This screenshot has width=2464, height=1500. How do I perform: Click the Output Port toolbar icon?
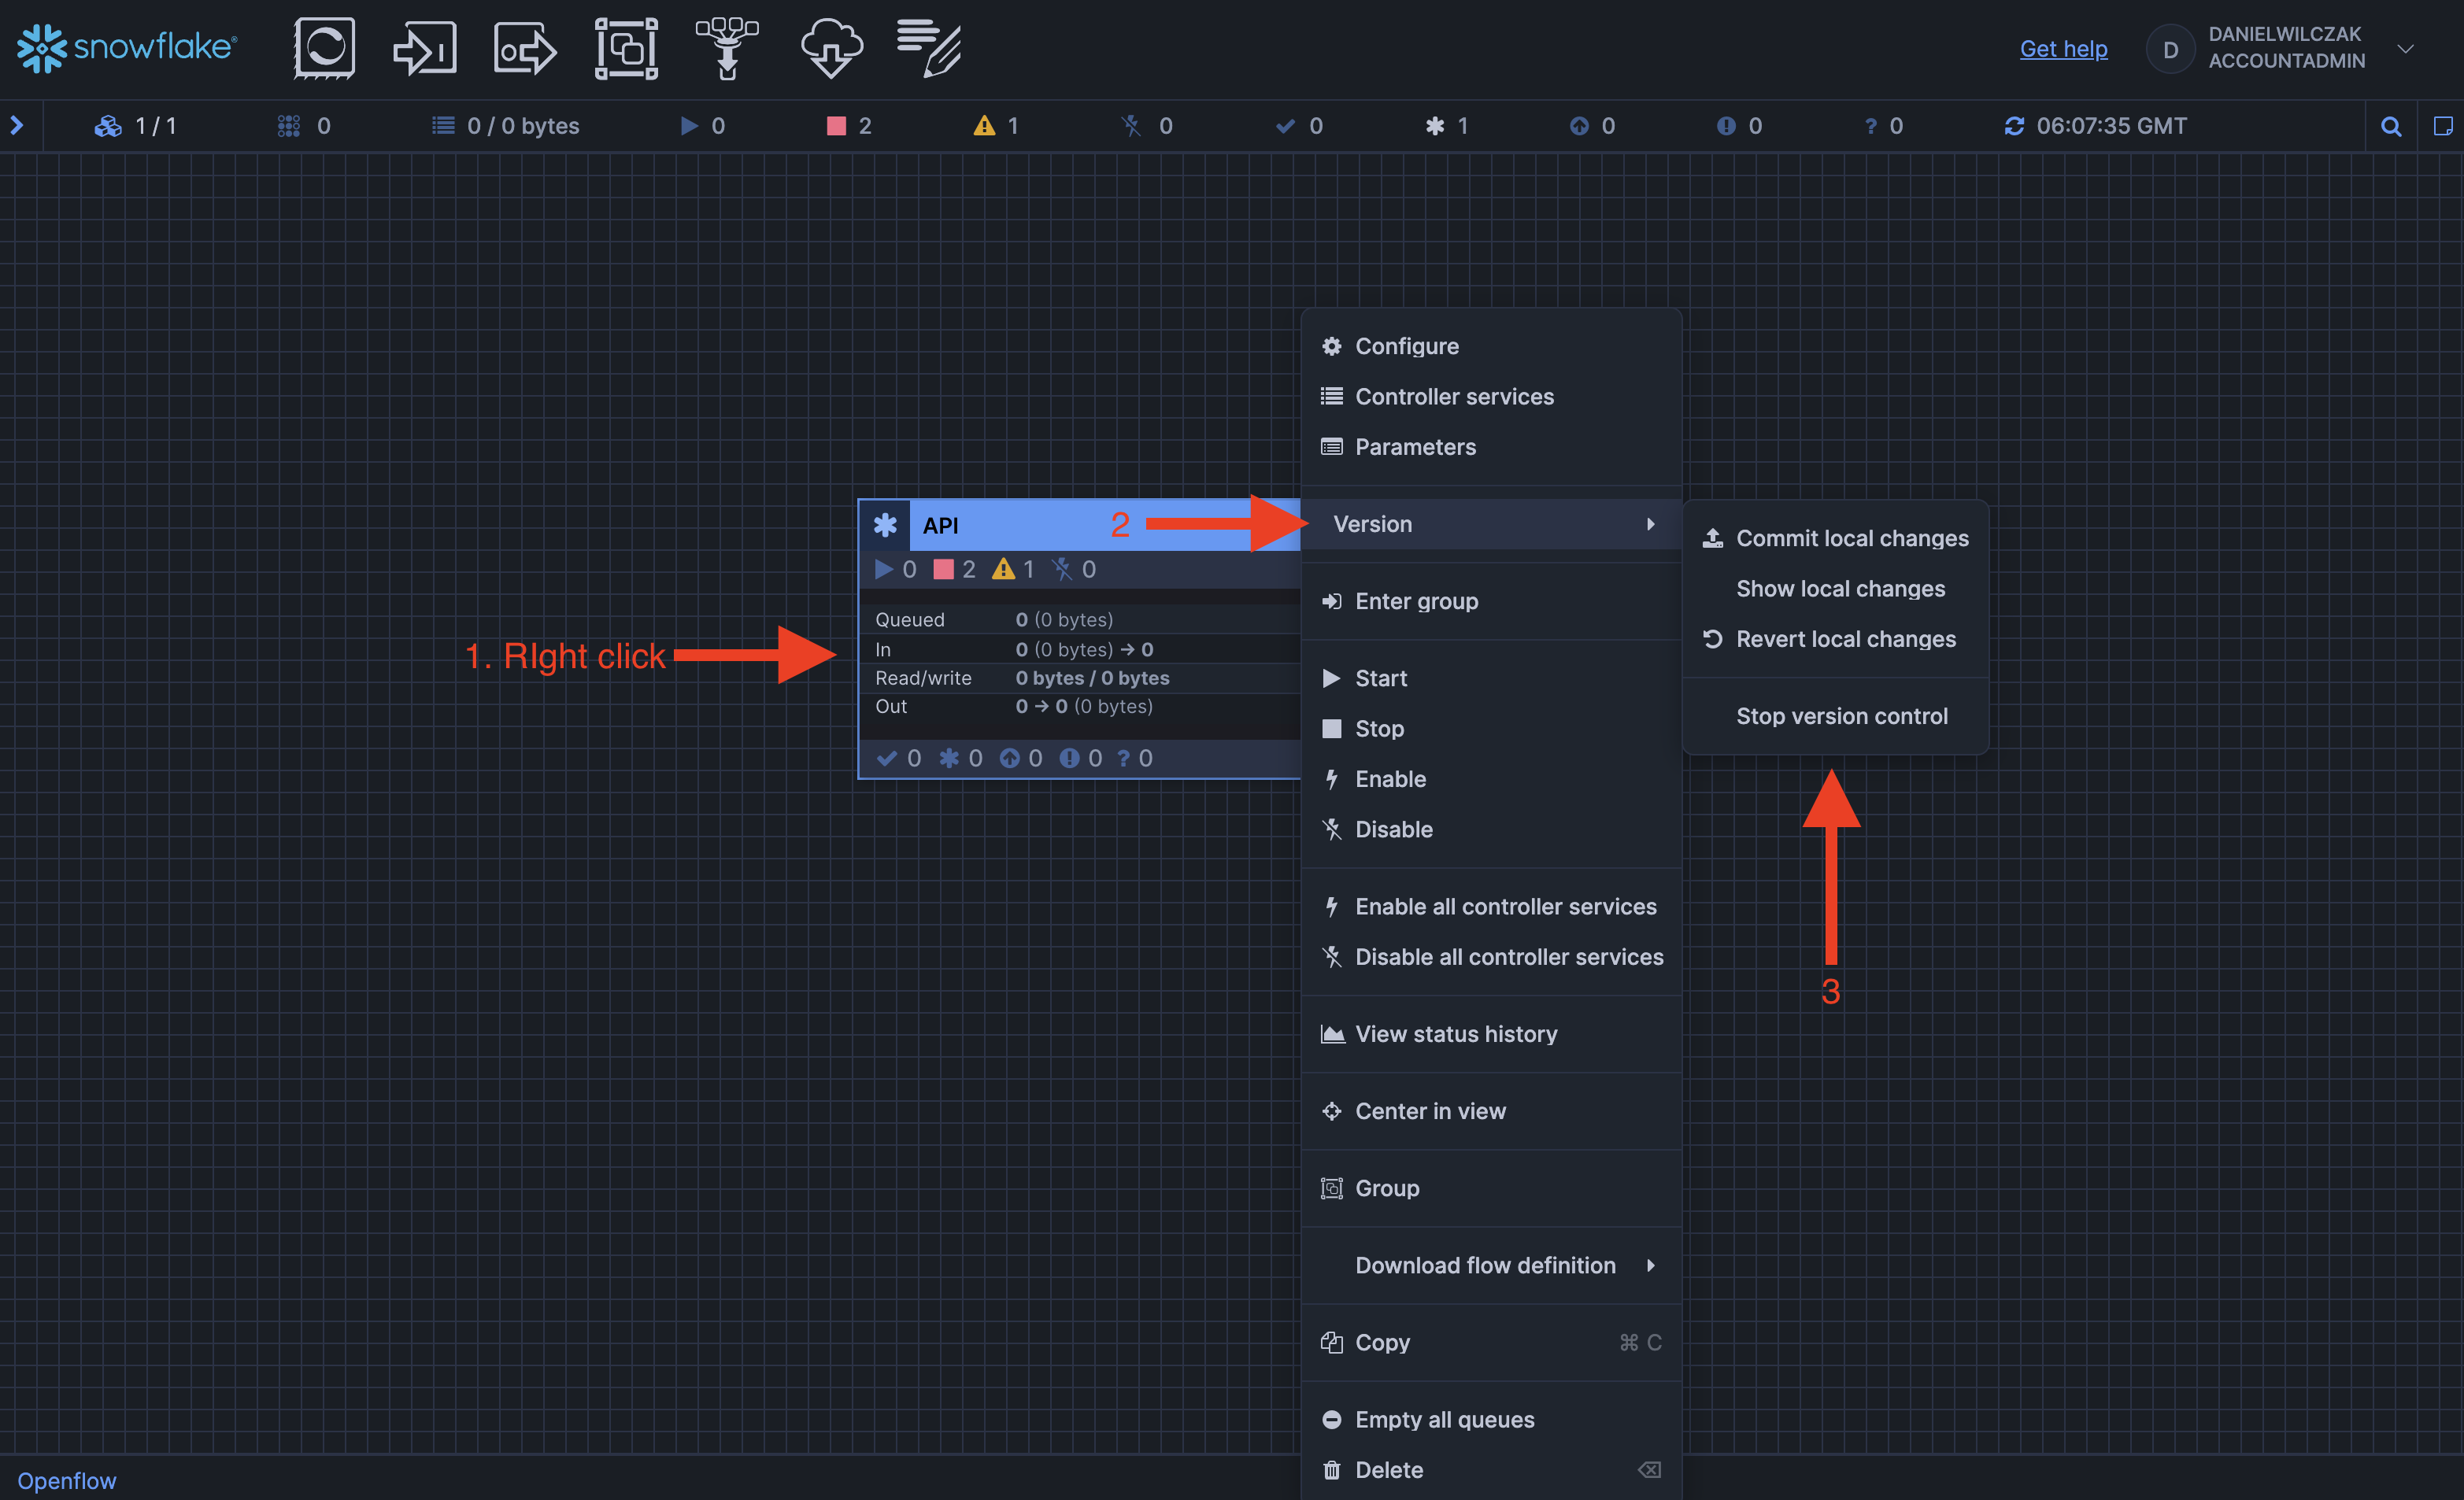coord(525,48)
